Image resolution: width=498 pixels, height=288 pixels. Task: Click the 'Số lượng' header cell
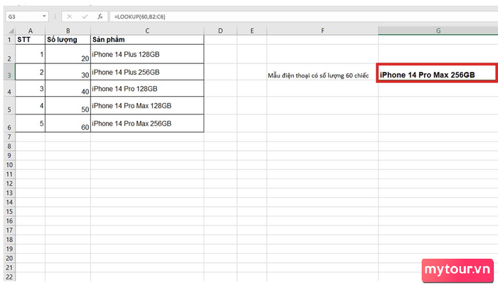point(68,40)
